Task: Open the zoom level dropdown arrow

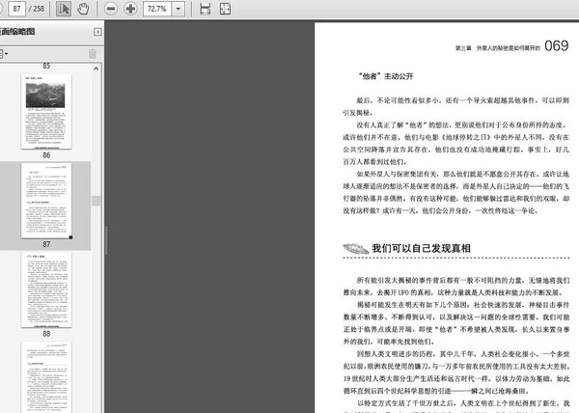Action: pyautogui.click(x=179, y=9)
